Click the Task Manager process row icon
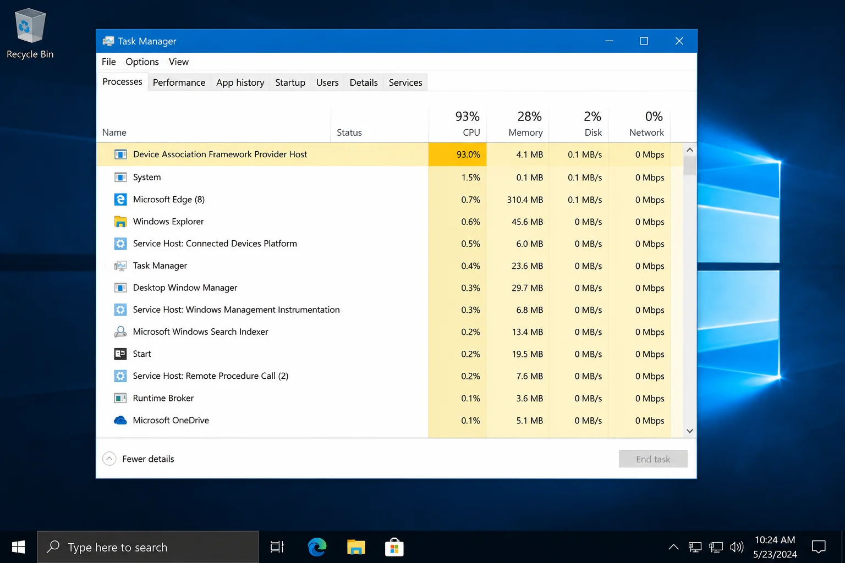 click(x=120, y=266)
